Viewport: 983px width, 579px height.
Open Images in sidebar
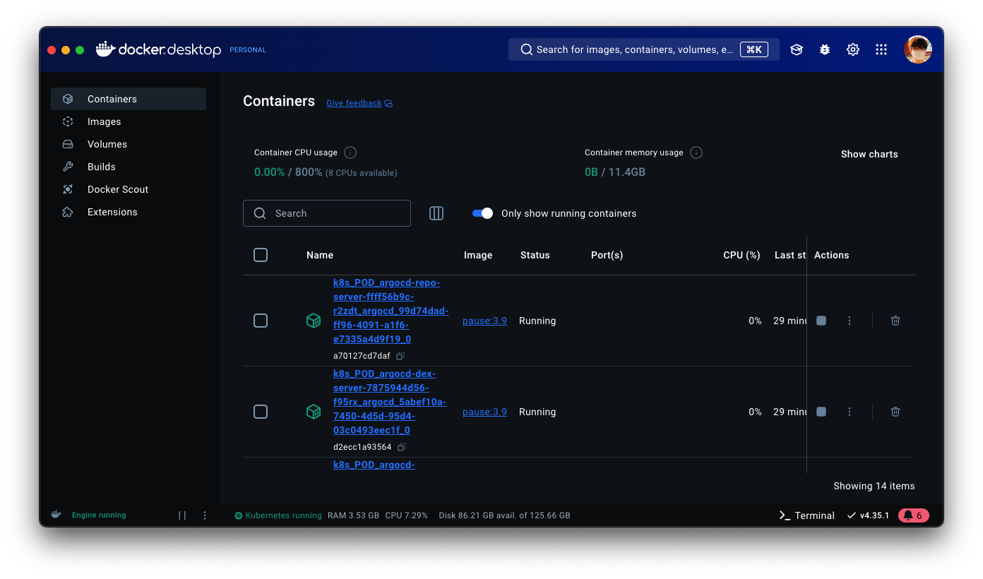click(x=129, y=121)
